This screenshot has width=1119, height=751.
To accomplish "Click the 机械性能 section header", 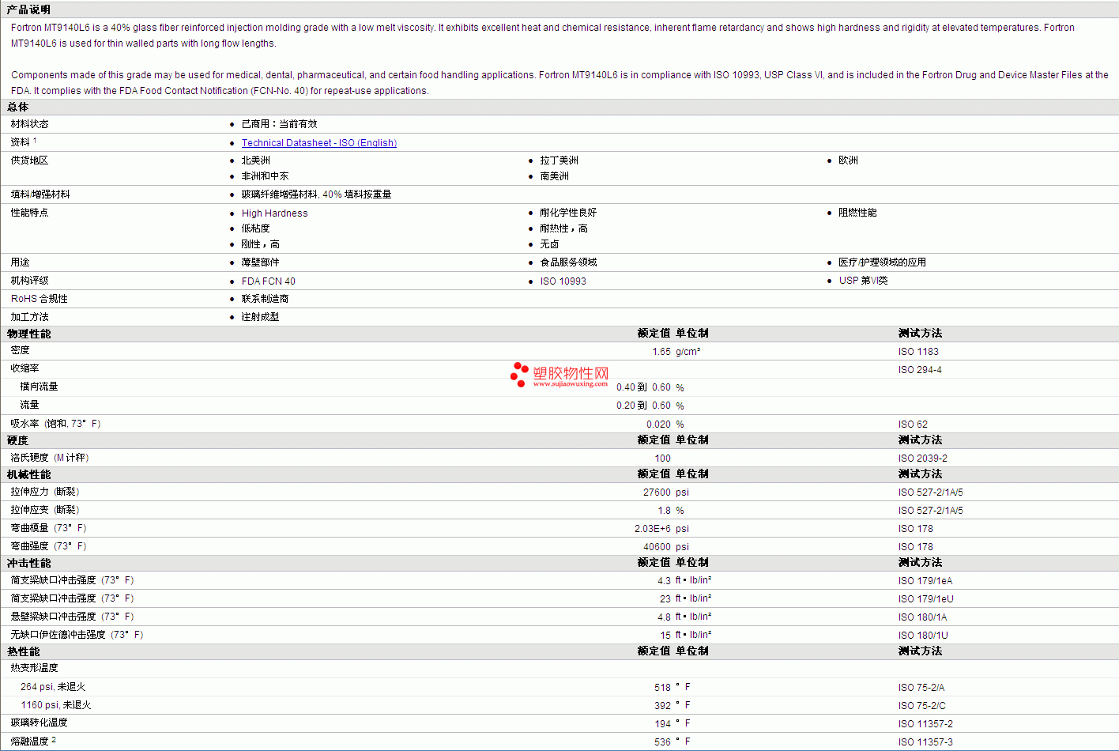I will (x=28, y=474).
